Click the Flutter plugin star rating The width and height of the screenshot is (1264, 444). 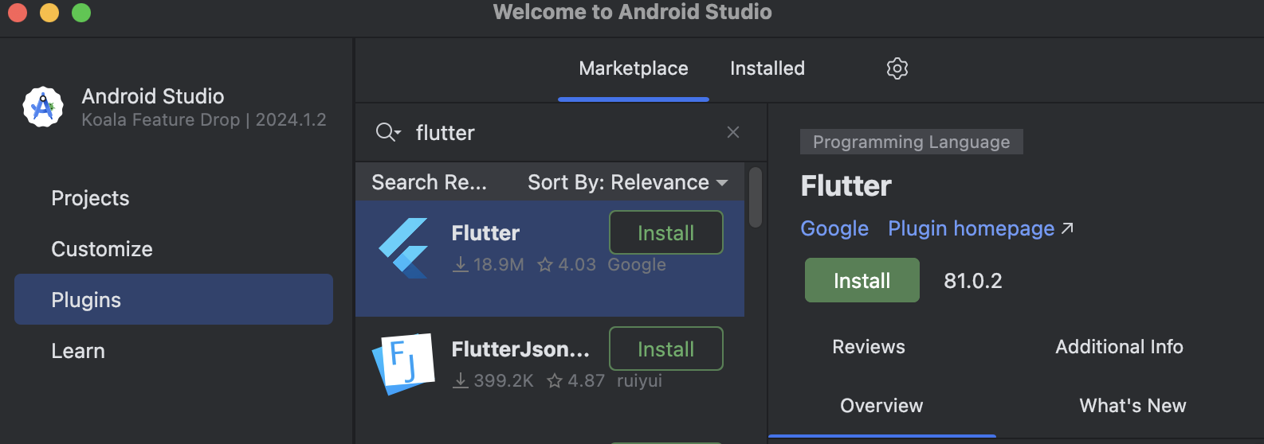pos(567,265)
